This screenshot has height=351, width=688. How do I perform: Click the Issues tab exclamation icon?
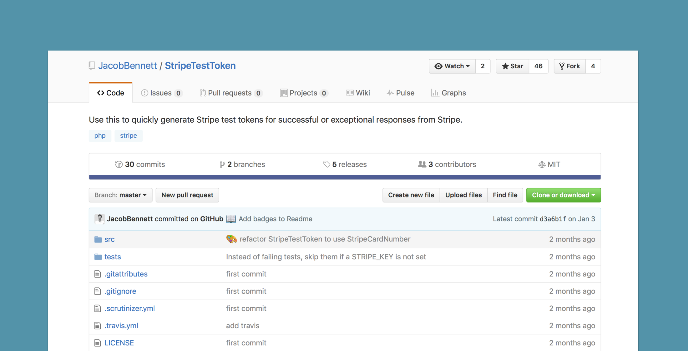tap(144, 93)
